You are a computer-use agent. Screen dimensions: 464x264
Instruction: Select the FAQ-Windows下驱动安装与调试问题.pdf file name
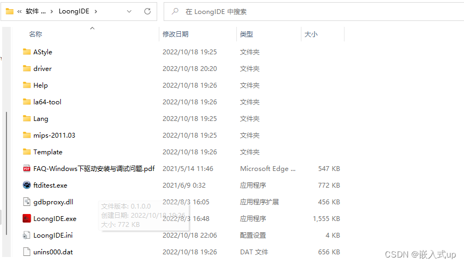(94, 169)
